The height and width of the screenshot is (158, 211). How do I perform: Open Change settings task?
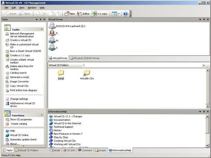point(19,99)
